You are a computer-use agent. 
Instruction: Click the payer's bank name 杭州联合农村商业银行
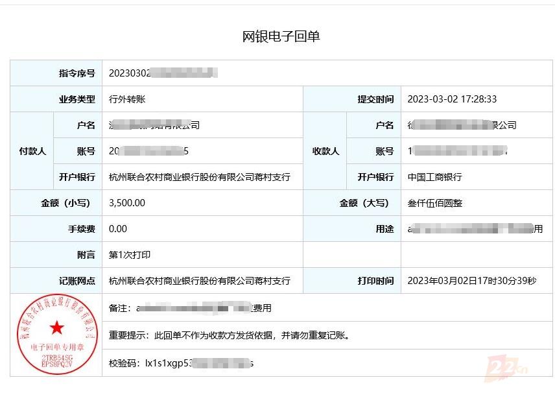[199, 177]
